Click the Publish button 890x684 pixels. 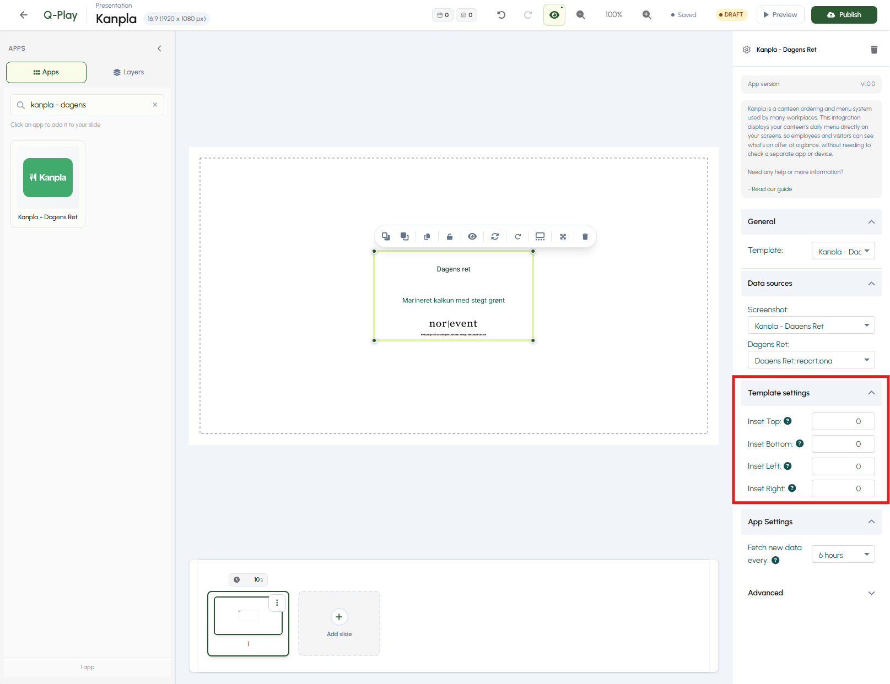(x=844, y=15)
